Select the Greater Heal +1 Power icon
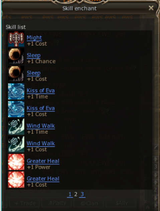Viewport: 160px width, 211px height. coord(16,162)
